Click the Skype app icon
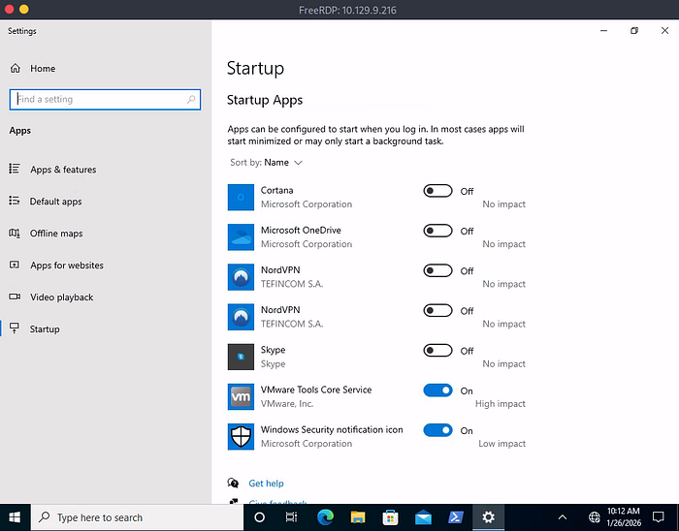Screen dimensions: 679x531 click(x=241, y=357)
